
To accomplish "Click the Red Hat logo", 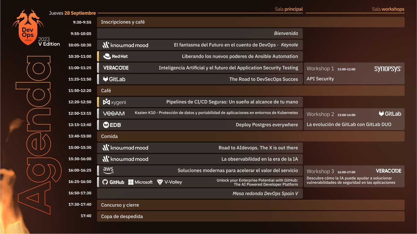I will click(x=115, y=56).
